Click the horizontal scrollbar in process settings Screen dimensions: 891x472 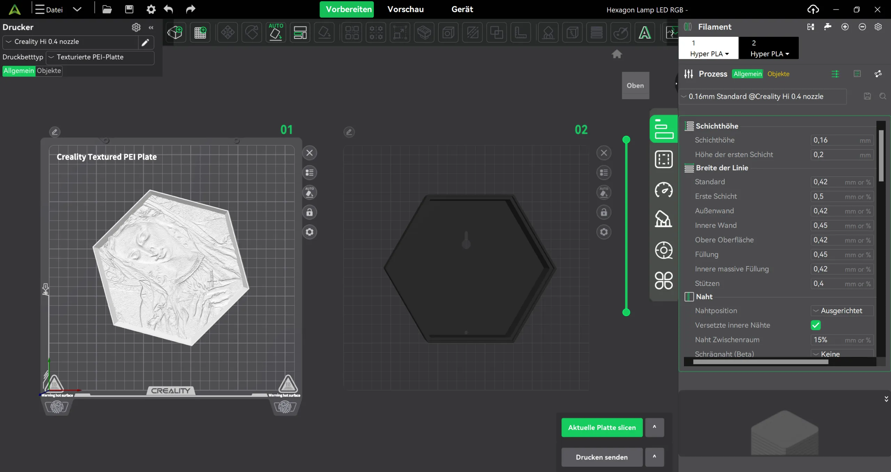tap(760, 362)
